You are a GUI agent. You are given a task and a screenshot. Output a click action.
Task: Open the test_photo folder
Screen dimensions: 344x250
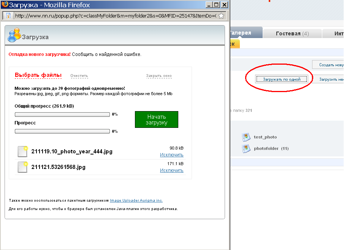pyautogui.click(x=265, y=137)
